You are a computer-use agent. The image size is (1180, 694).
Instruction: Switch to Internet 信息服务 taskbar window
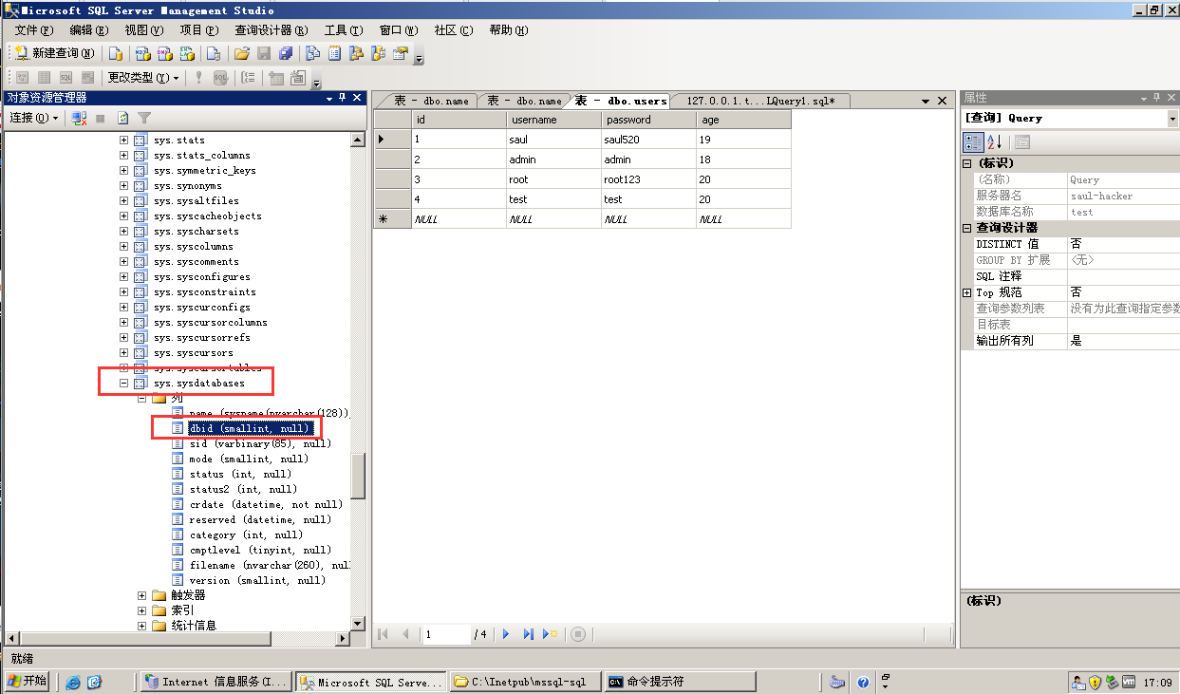click(x=215, y=682)
